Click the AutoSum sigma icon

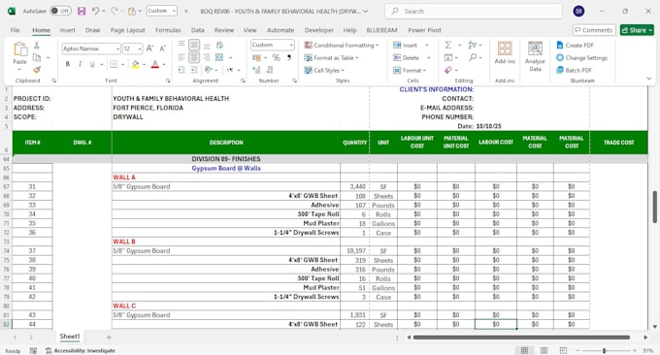pos(448,45)
